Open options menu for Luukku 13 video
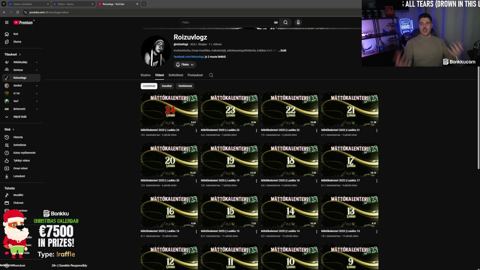 [x=376, y=231]
